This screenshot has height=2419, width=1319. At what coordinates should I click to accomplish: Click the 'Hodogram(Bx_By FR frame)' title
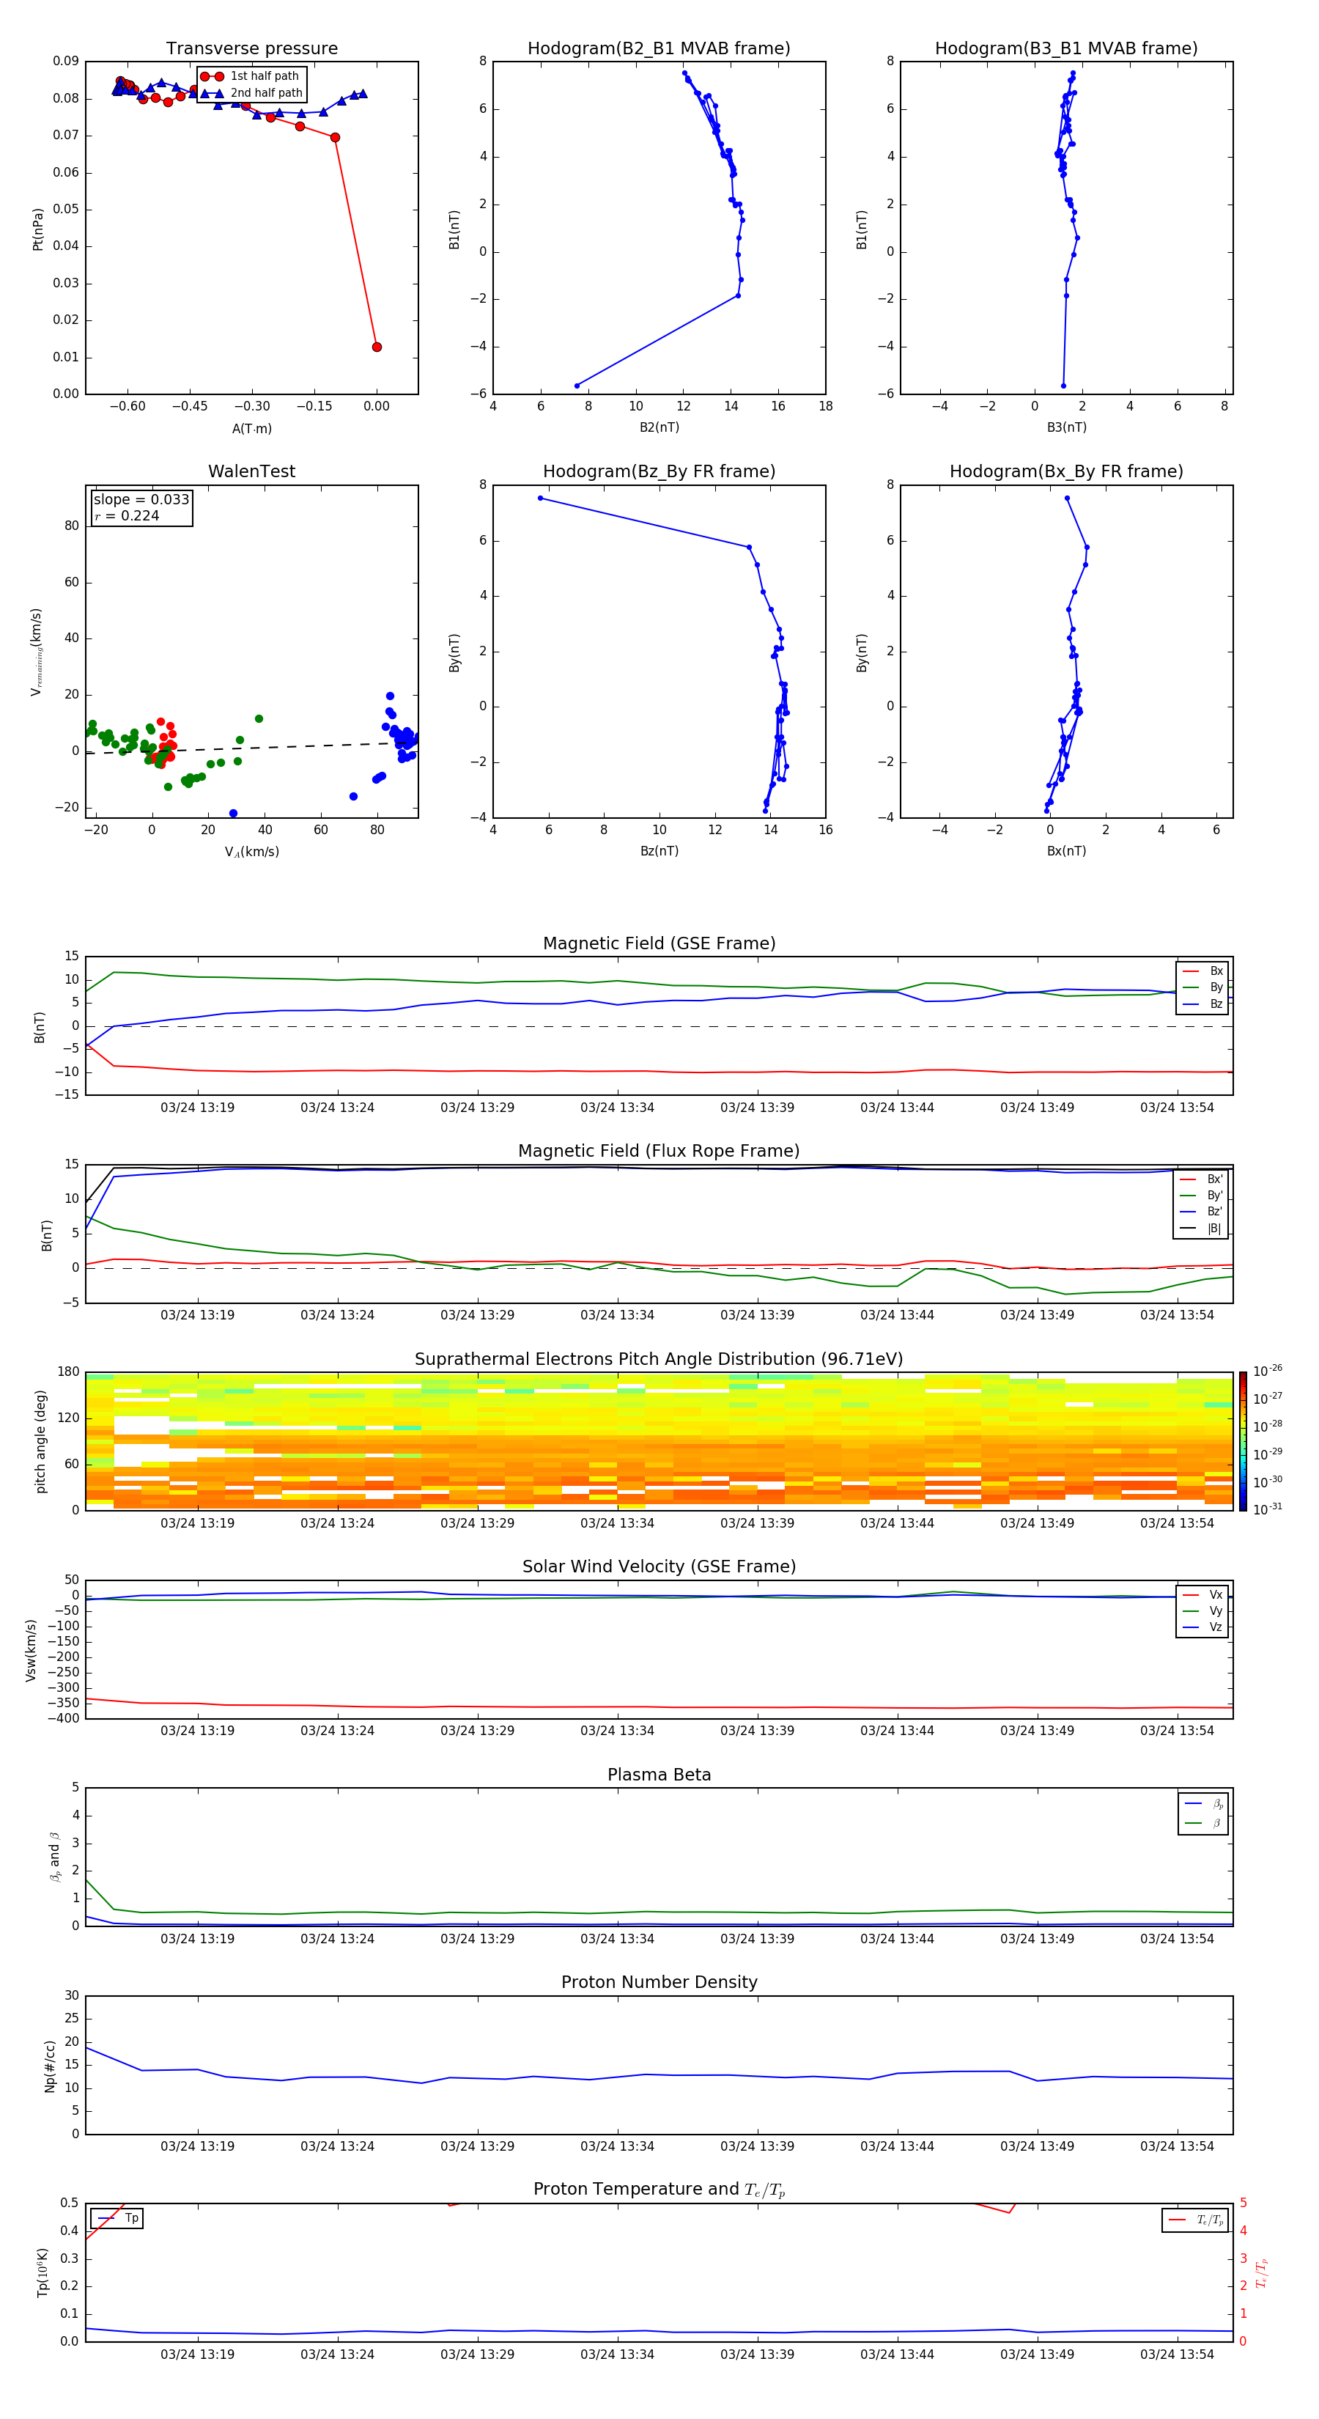pos(1066,471)
